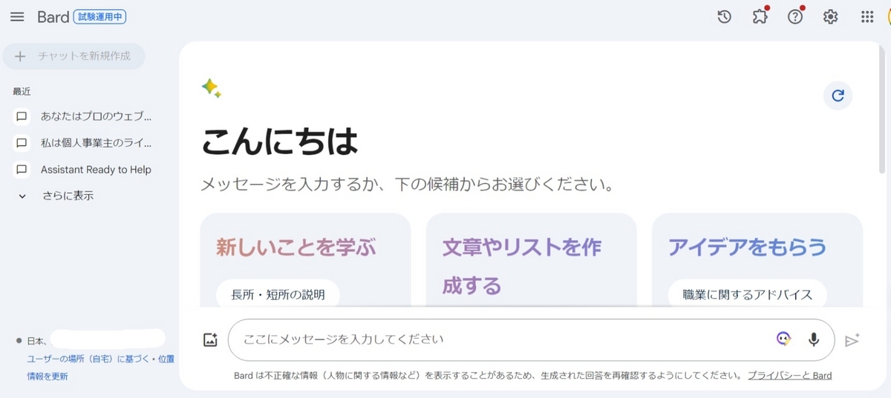Click the 試験運用中 badge

(x=99, y=17)
